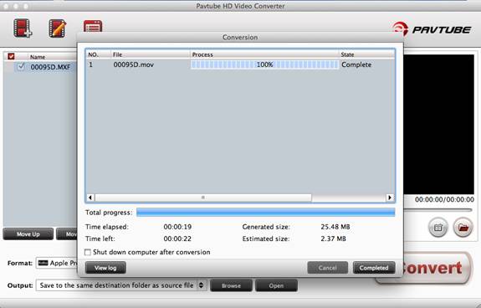
Task: Click the Process column header
Action: [x=264, y=54]
